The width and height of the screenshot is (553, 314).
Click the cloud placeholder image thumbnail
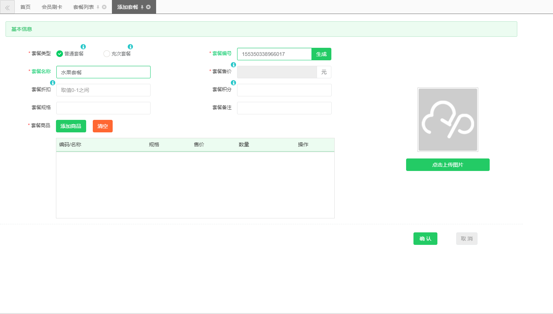coord(448,119)
